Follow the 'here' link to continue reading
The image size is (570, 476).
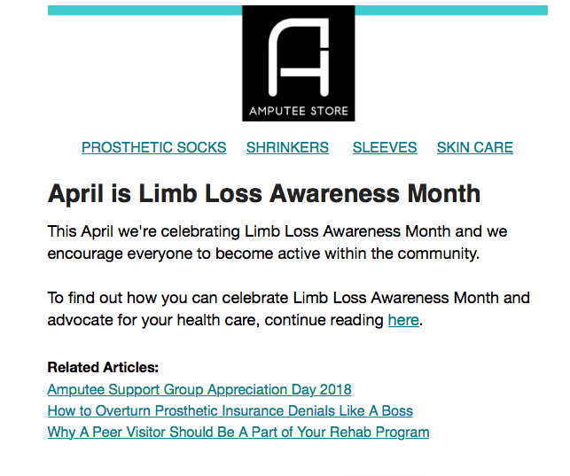(x=403, y=320)
